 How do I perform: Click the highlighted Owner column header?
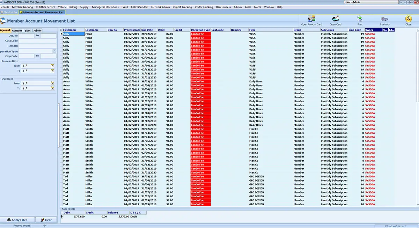pyautogui.click(x=374, y=30)
